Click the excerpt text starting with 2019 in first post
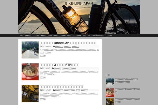The height and width of the screenshot is (105, 158). point(69,51)
